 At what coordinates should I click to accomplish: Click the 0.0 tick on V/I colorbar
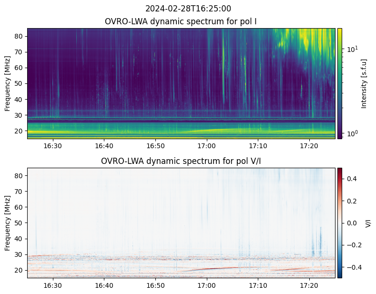[351, 223]
